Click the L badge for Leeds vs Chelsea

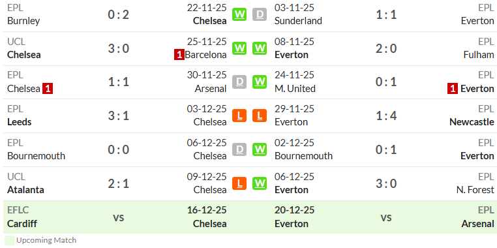tap(239, 116)
